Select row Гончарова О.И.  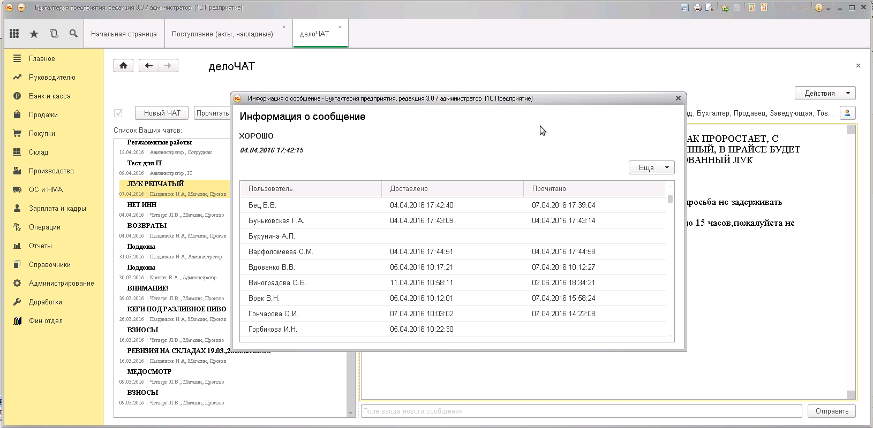(453, 314)
